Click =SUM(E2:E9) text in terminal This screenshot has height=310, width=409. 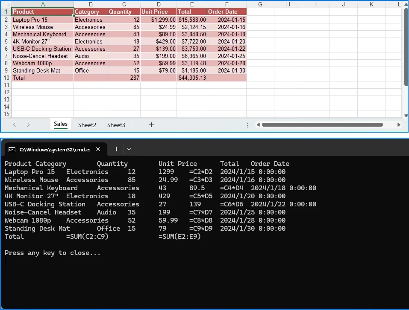(x=179, y=237)
